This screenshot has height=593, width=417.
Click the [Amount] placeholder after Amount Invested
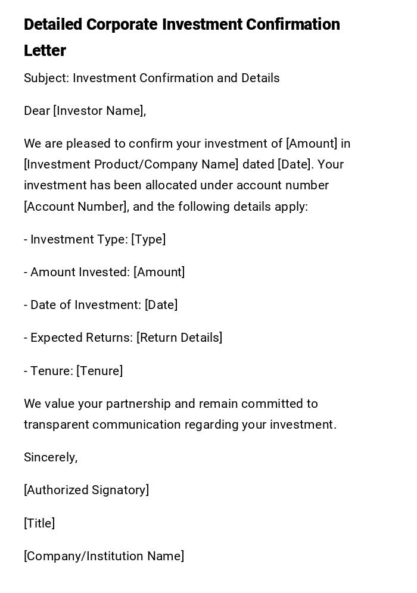(x=159, y=272)
